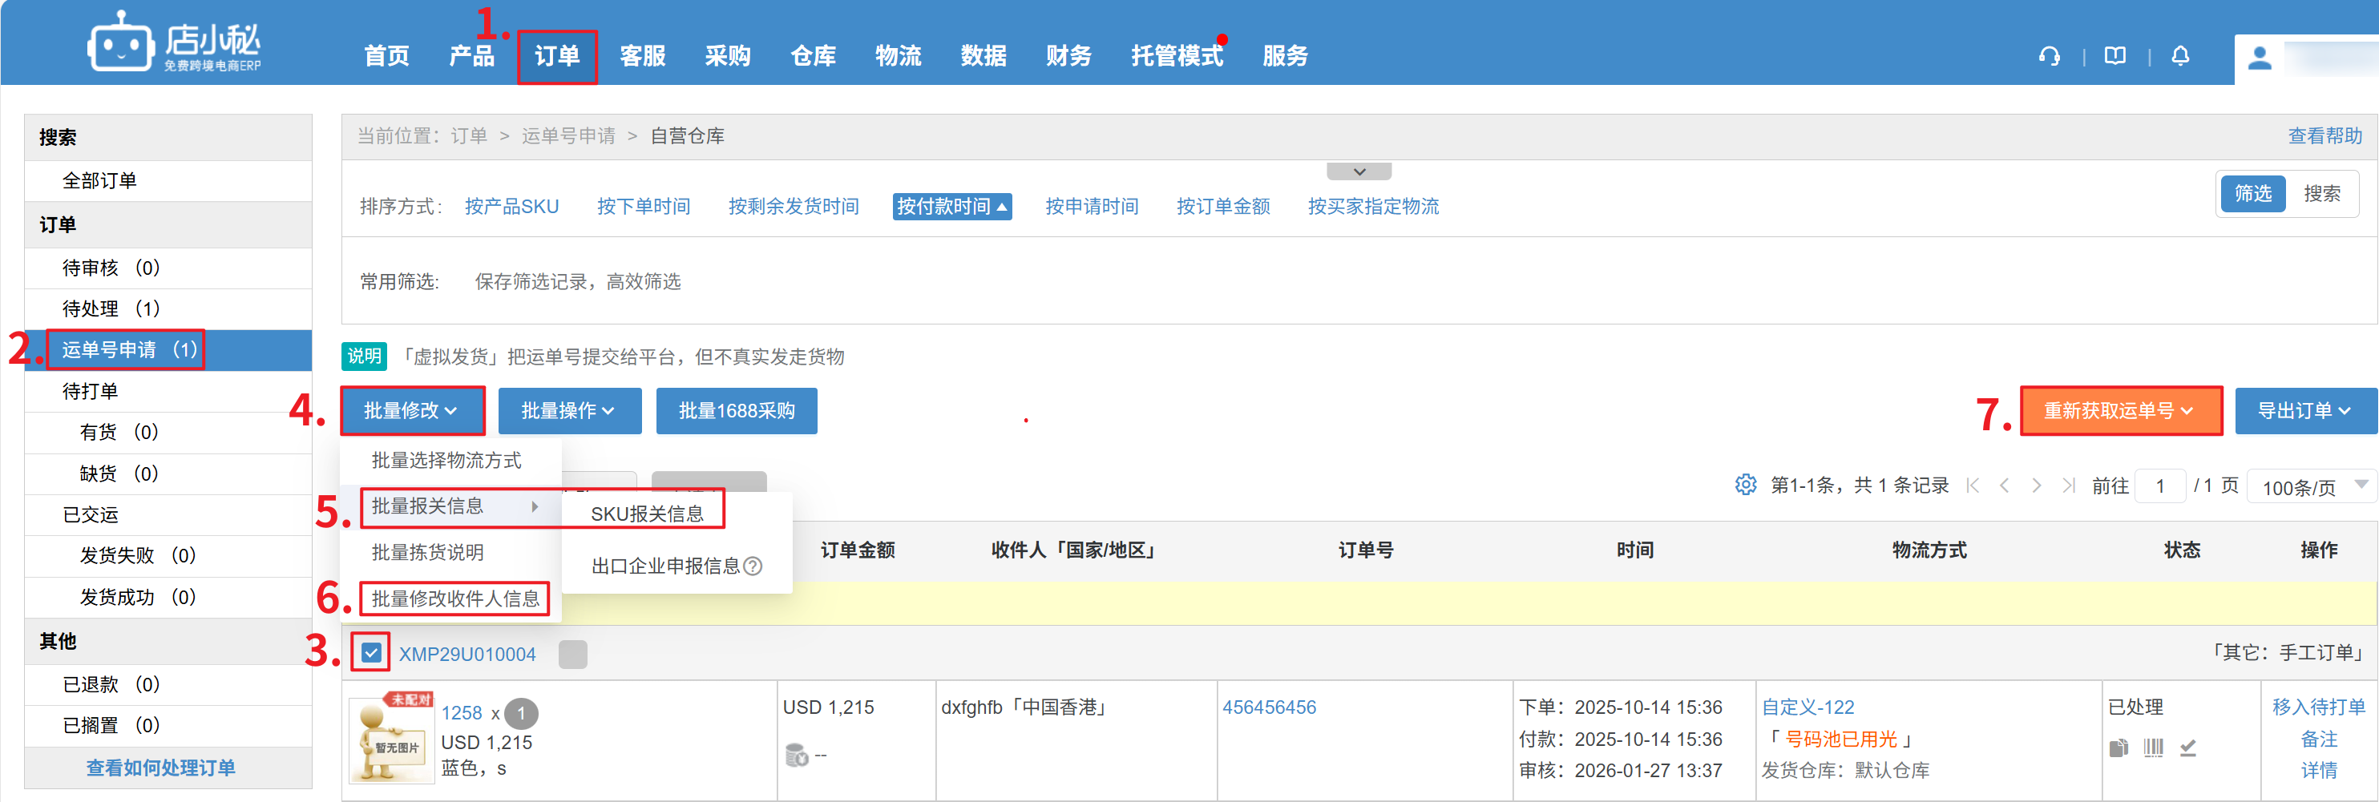
Task: Open the help book icon in header
Action: tap(2114, 56)
